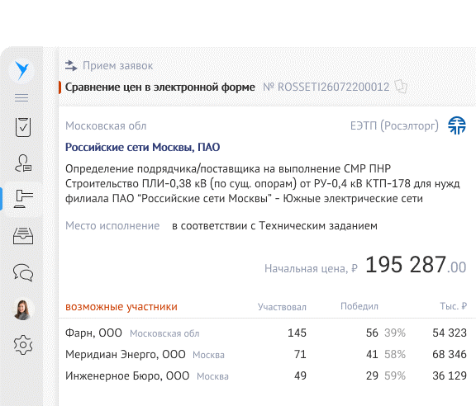Click Москва tag next to Меридиан Энерго
This screenshot has width=476, height=406.
[208, 355]
